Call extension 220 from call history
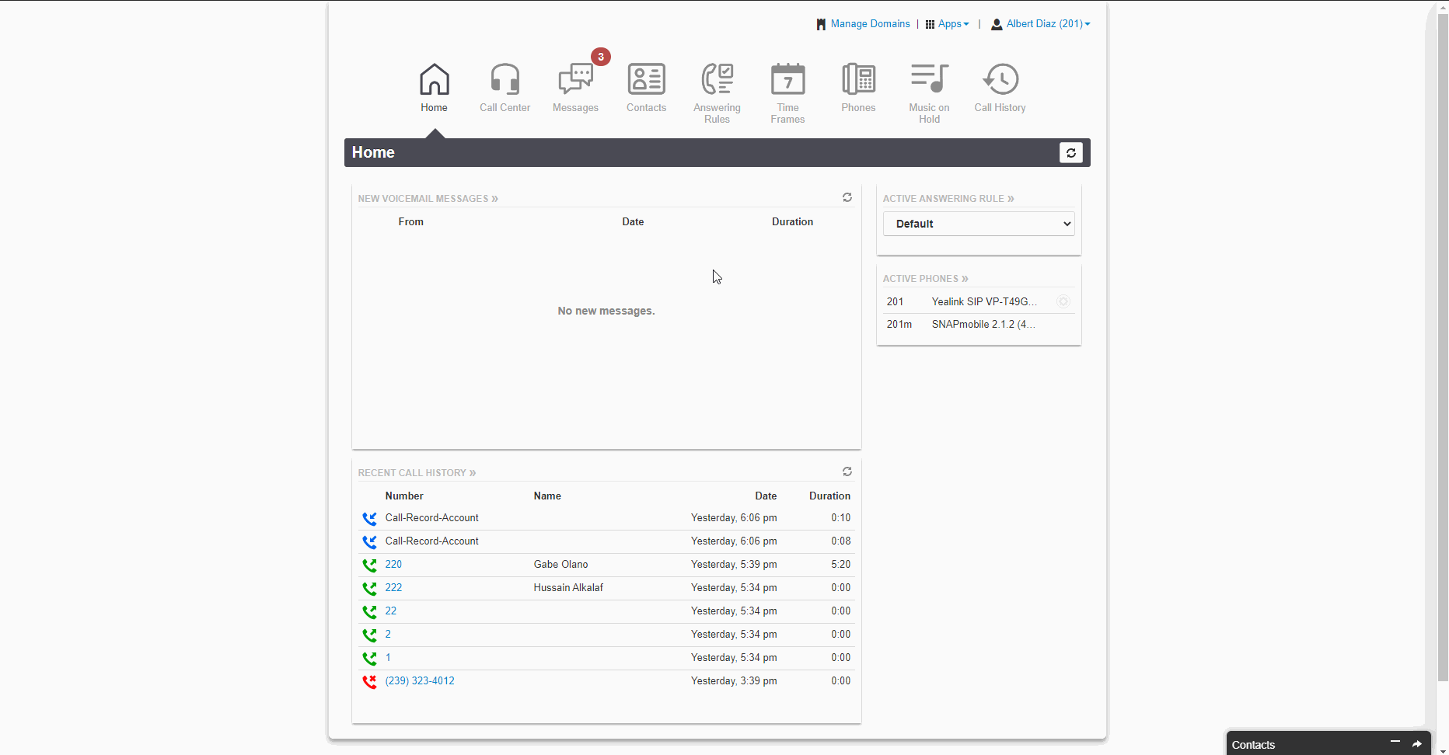This screenshot has height=755, width=1449. (x=393, y=565)
